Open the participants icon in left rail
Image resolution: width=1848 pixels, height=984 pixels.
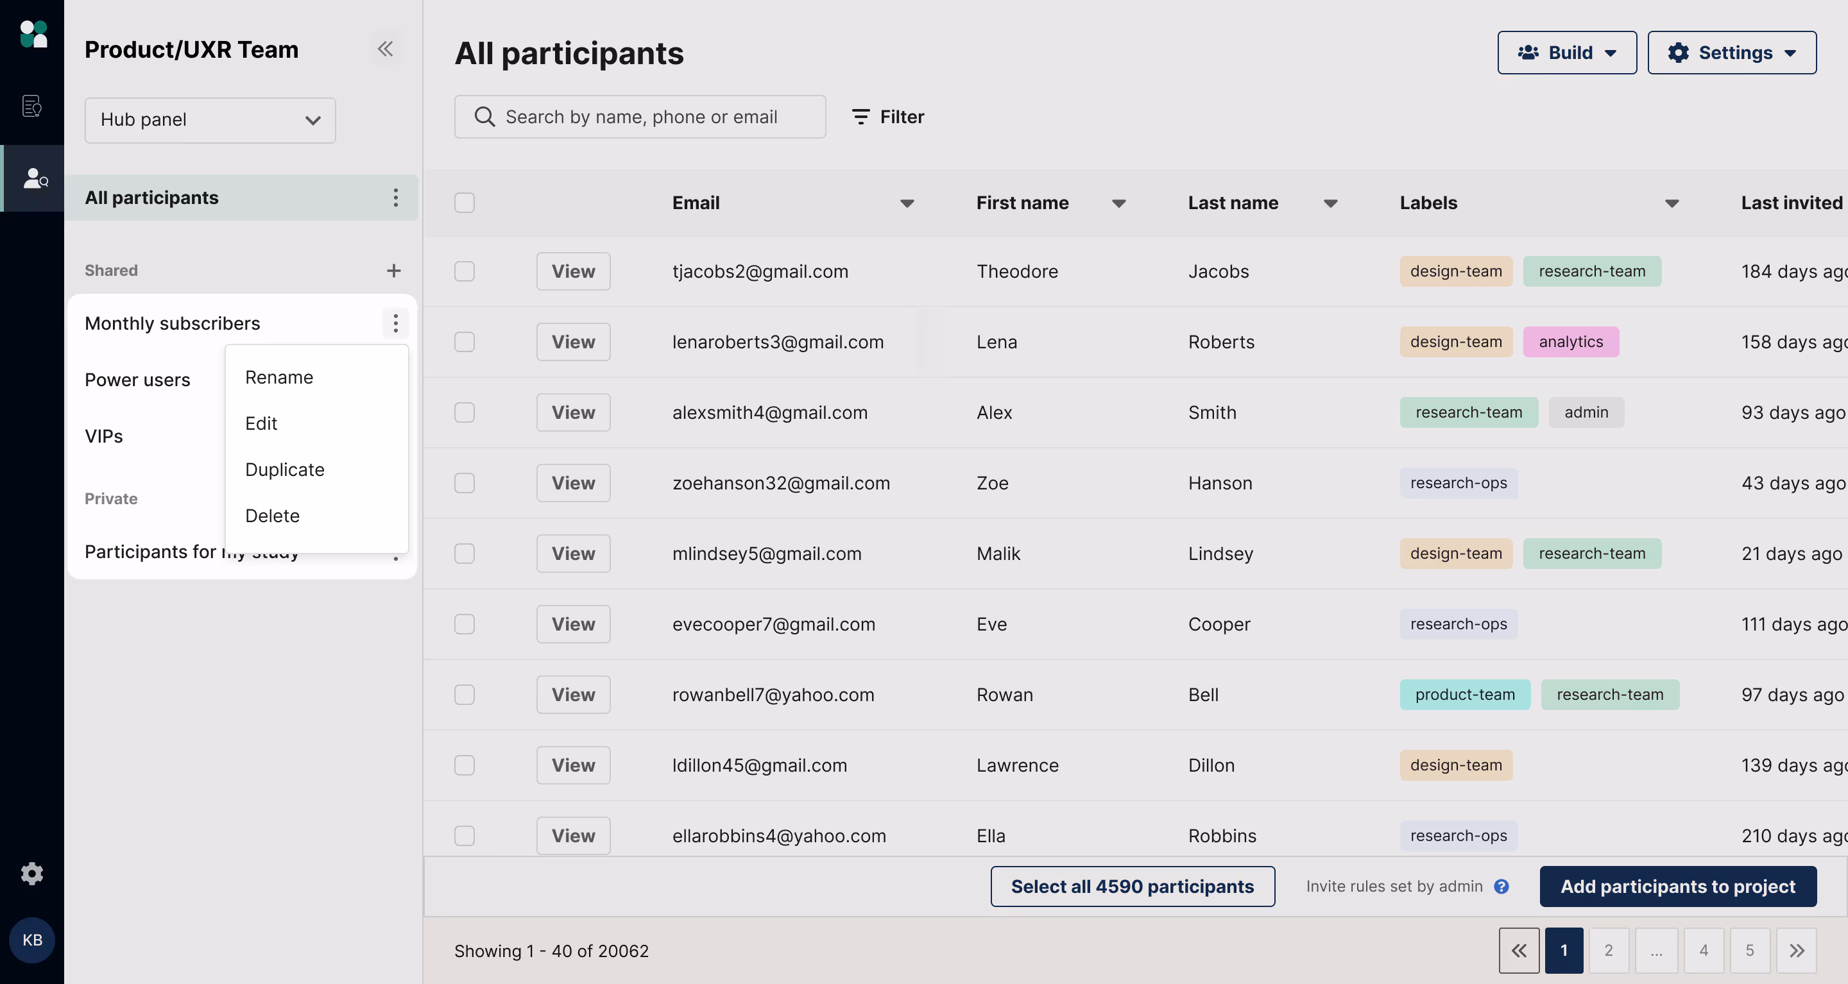click(x=34, y=178)
